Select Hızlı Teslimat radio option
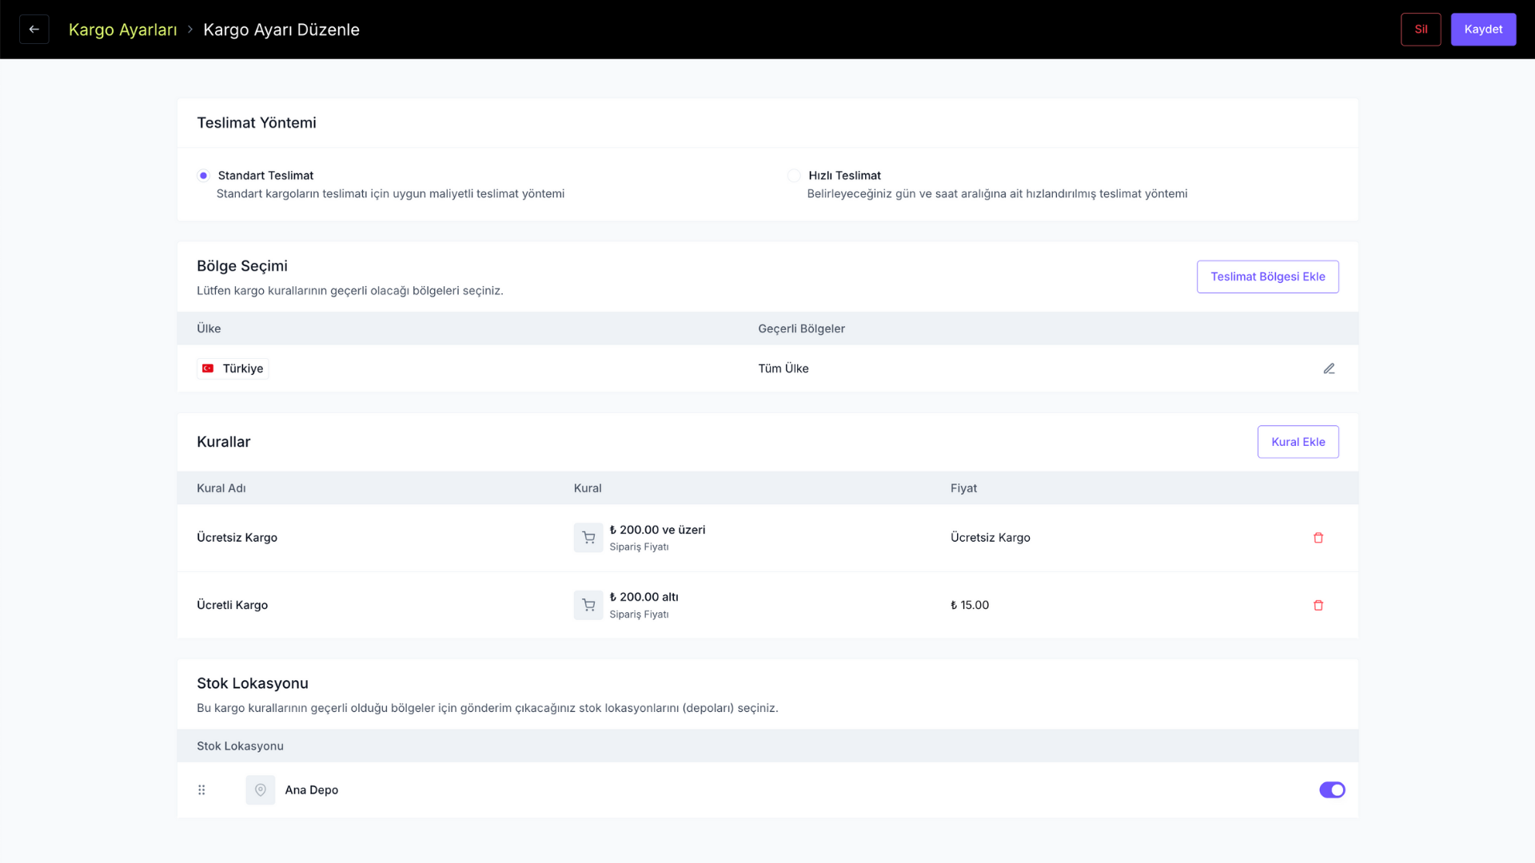The width and height of the screenshot is (1535, 863). 794,176
